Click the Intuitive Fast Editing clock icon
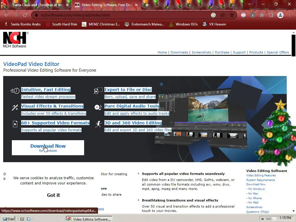 coord(15,91)
